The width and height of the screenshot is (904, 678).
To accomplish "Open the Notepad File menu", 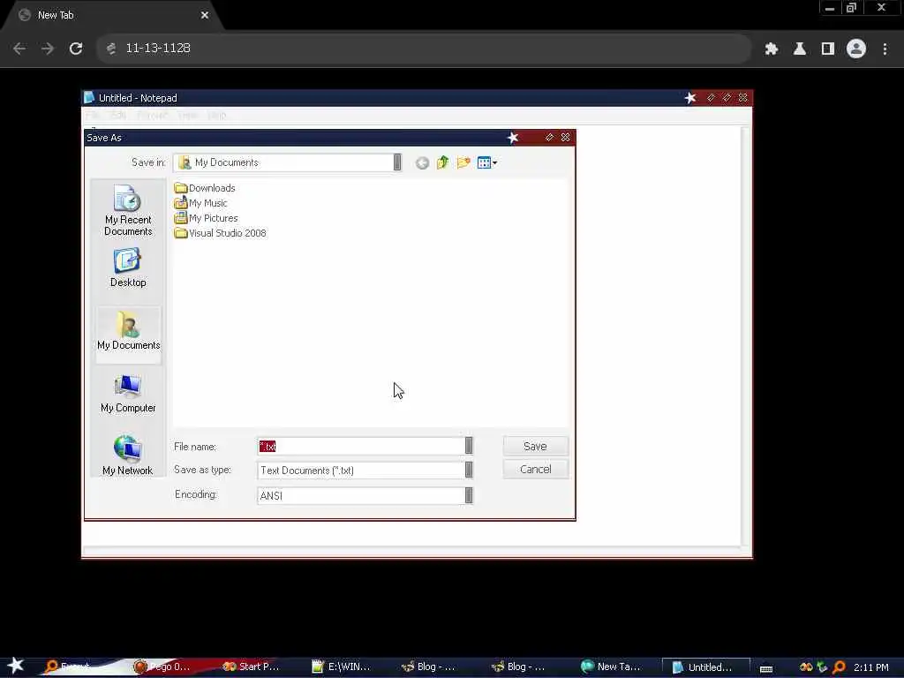I will (93, 116).
